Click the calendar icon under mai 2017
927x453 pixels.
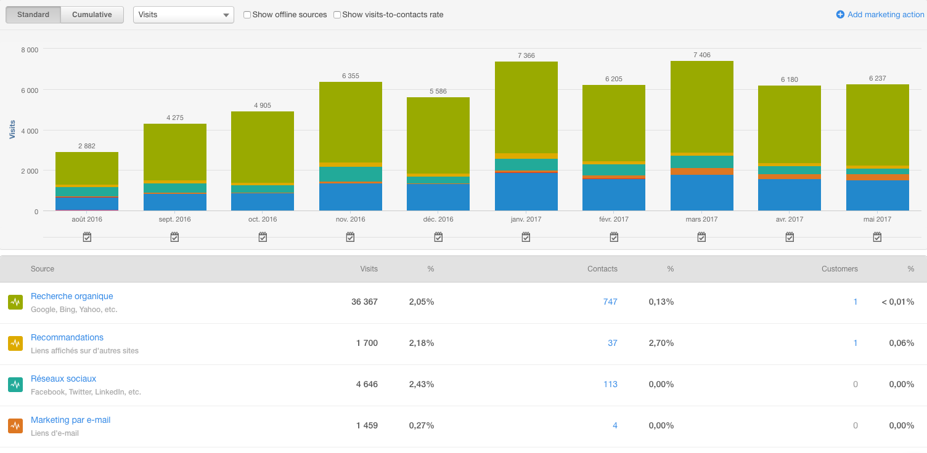(877, 237)
